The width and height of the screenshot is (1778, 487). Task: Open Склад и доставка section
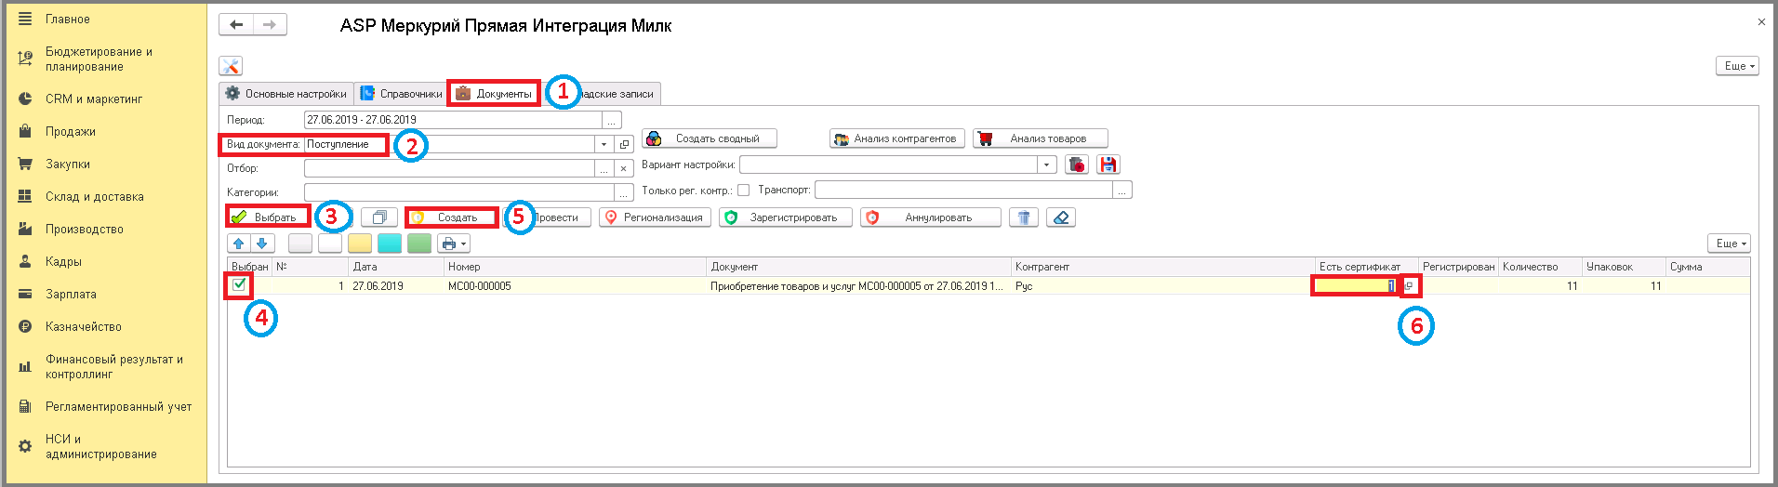tap(94, 196)
